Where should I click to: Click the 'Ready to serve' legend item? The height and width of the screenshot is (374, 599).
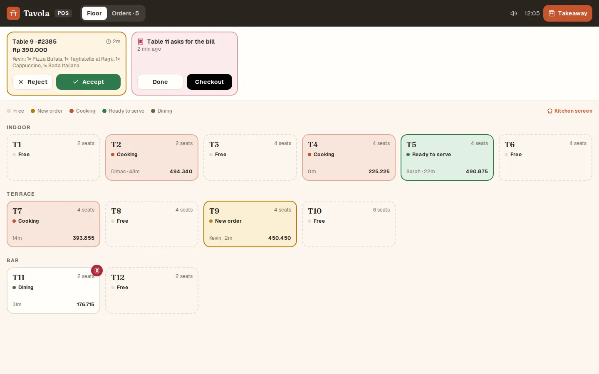pyautogui.click(x=123, y=111)
